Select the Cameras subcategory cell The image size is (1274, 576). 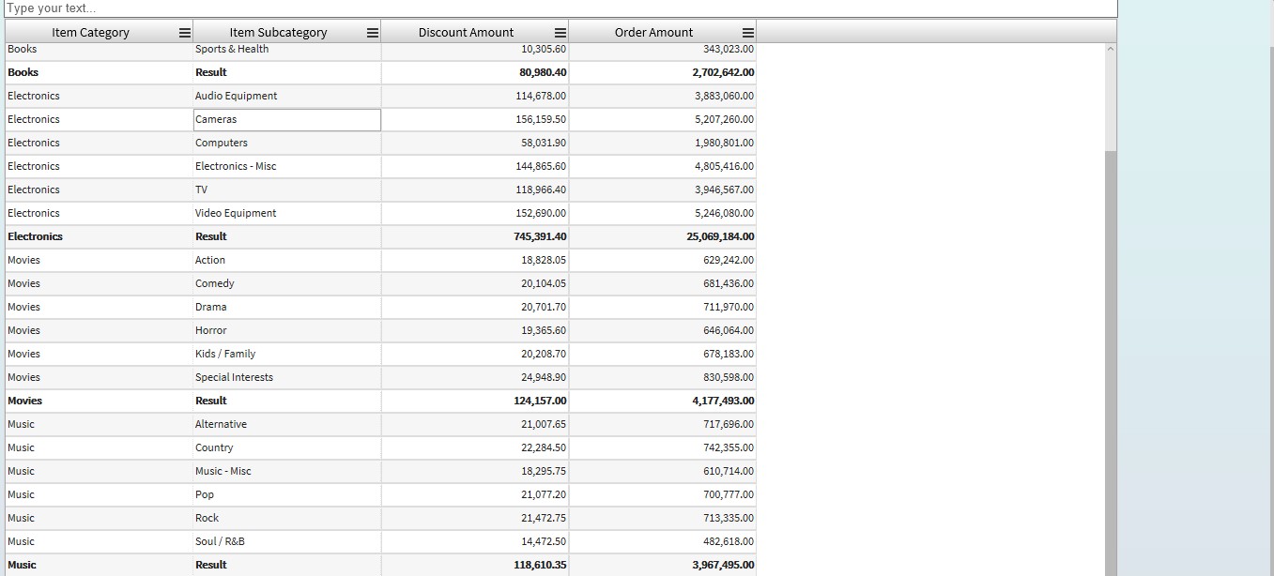(286, 120)
